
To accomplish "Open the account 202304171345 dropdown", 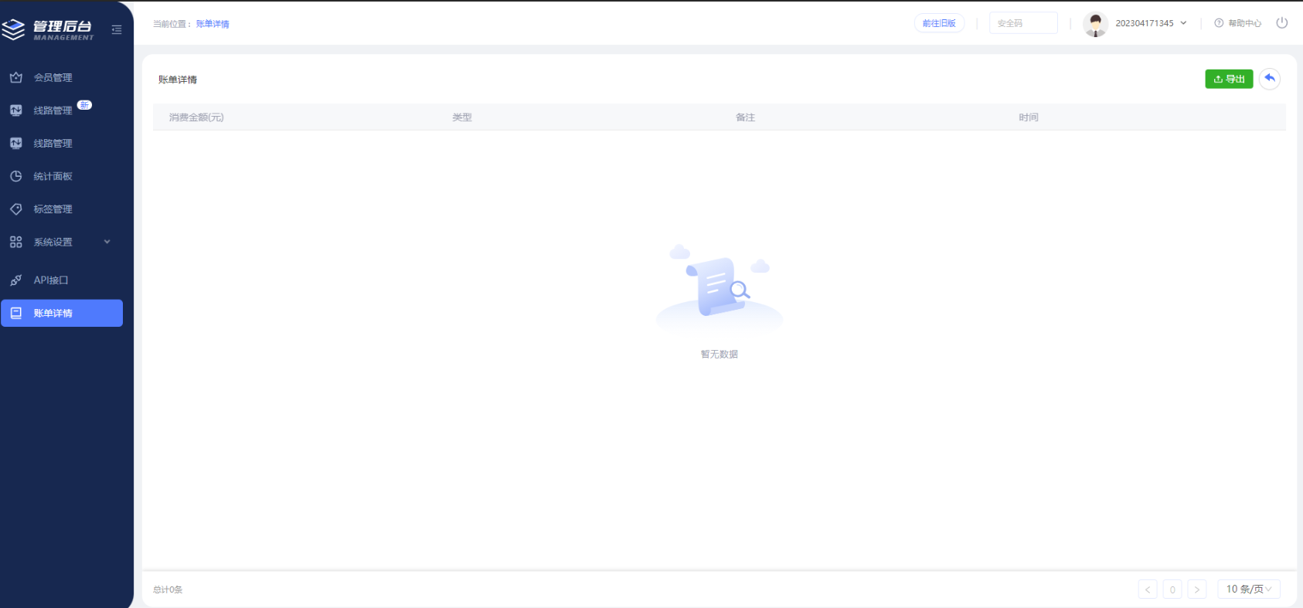I will click(x=1150, y=23).
